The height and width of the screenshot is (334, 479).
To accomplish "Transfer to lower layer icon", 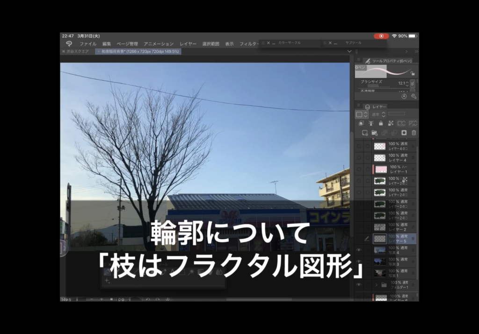I will [x=385, y=133].
